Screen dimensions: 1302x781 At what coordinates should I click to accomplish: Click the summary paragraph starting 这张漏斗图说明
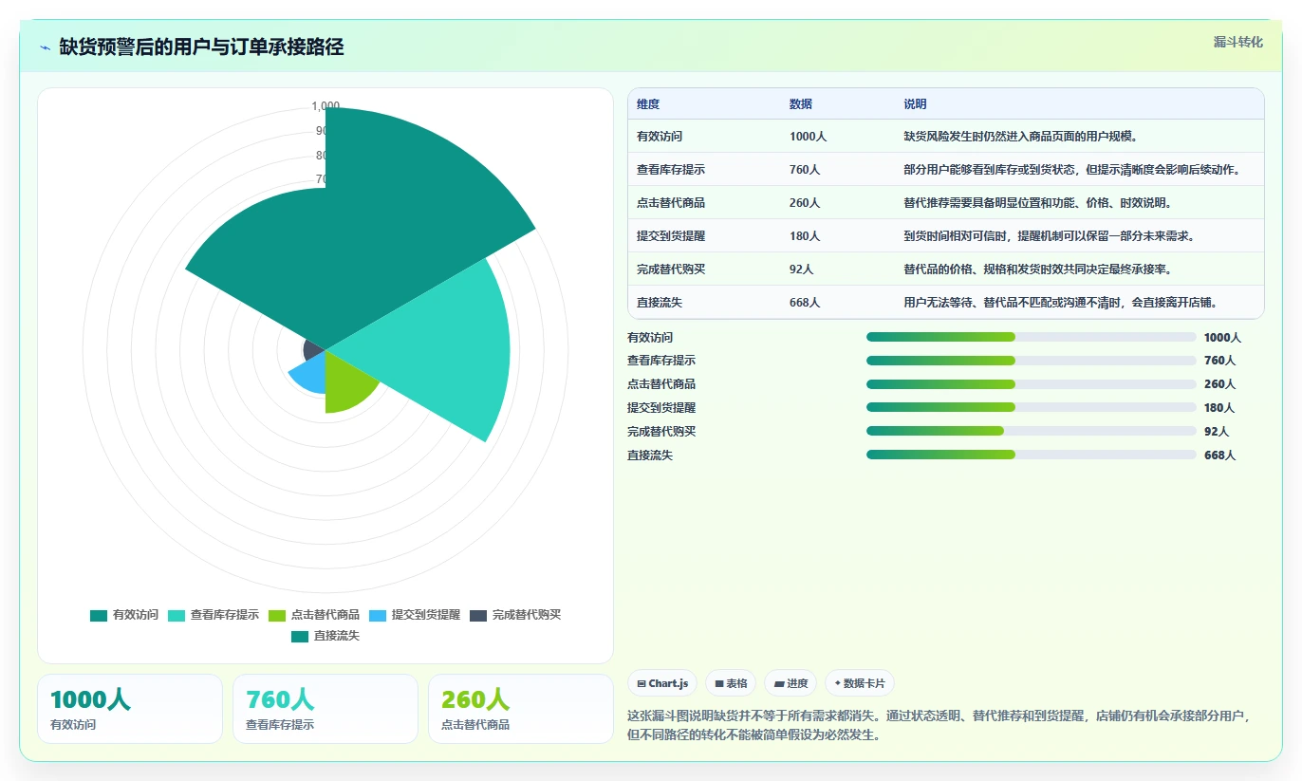tap(941, 725)
